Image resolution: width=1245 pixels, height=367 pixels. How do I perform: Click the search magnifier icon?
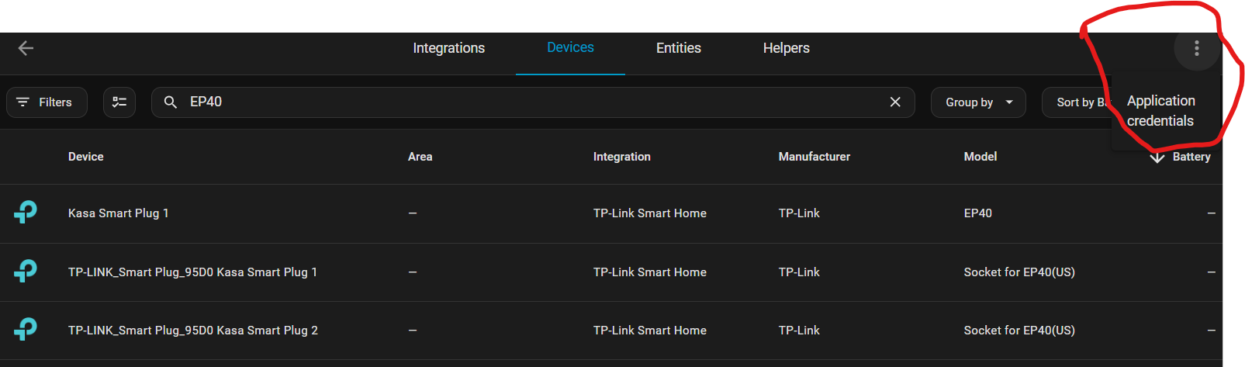click(171, 102)
